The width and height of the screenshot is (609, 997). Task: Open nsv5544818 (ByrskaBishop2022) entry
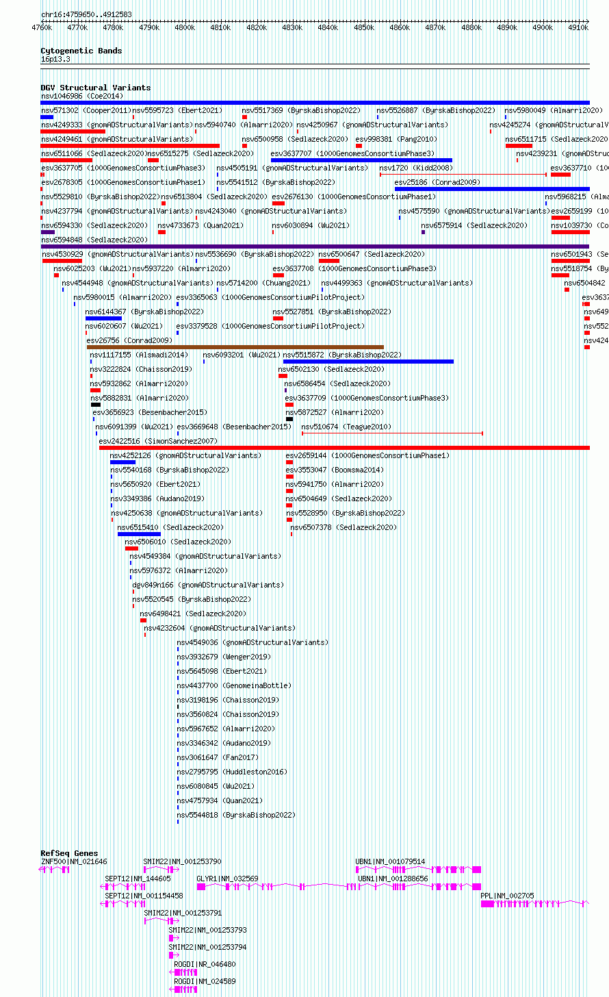click(236, 816)
